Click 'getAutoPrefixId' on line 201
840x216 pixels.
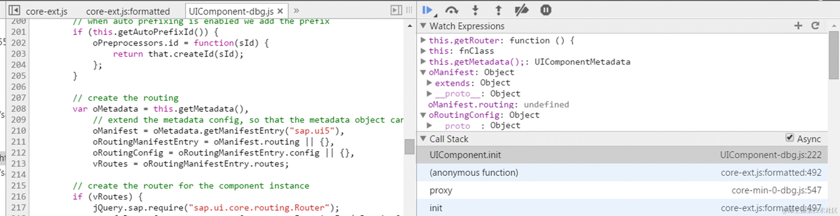pos(156,32)
